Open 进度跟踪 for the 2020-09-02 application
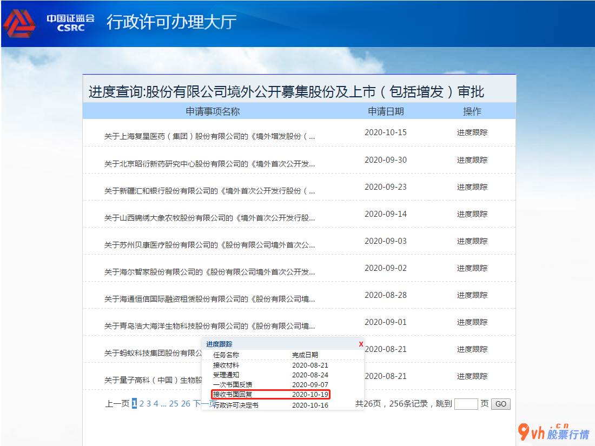Viewport: 595px width, 446px height. coord(472,268)
